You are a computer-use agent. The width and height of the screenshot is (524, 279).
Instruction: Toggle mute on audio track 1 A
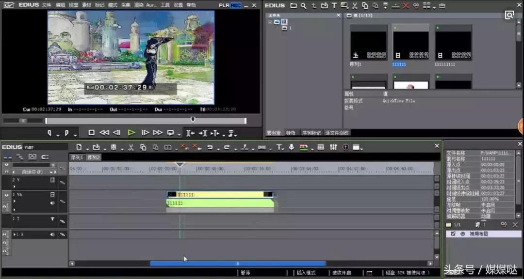[52, 234]
